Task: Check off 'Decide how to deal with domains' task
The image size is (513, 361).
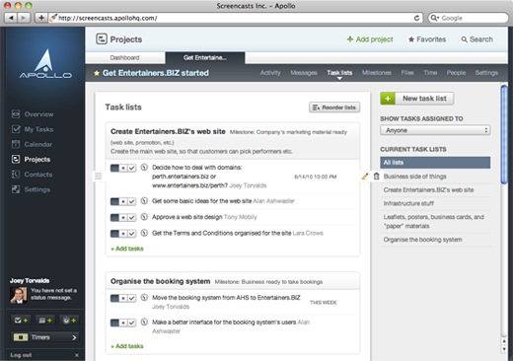Action: tap(132, 168)
